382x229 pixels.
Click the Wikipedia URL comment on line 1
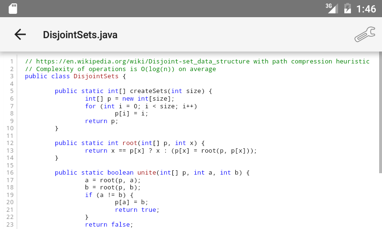tap(197, 62)
